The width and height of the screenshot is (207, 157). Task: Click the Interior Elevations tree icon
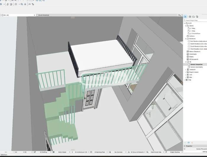click(x=188, y=52)
